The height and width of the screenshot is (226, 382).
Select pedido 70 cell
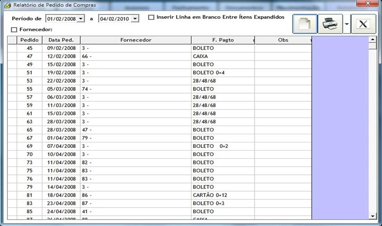[x=29, y=154]
